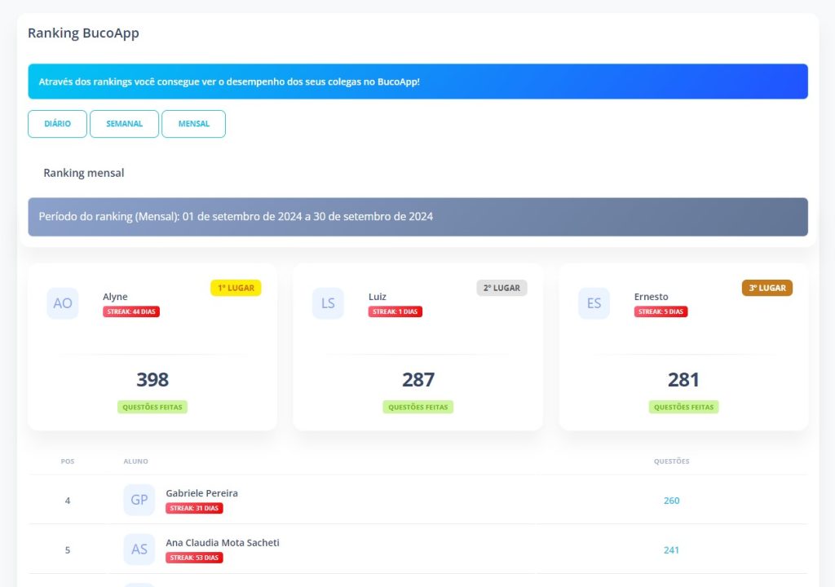The height and width of the screenshot is (587, 835).
Task: Click QUESTÕES FEITAS label under 398
Action: coord(152,407)
